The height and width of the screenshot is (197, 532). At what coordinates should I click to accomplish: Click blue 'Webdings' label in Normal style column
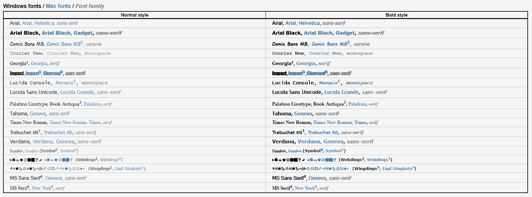[109, 160]
